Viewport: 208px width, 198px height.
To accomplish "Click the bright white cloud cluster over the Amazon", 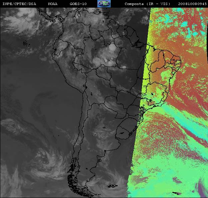I will [112, 47].
